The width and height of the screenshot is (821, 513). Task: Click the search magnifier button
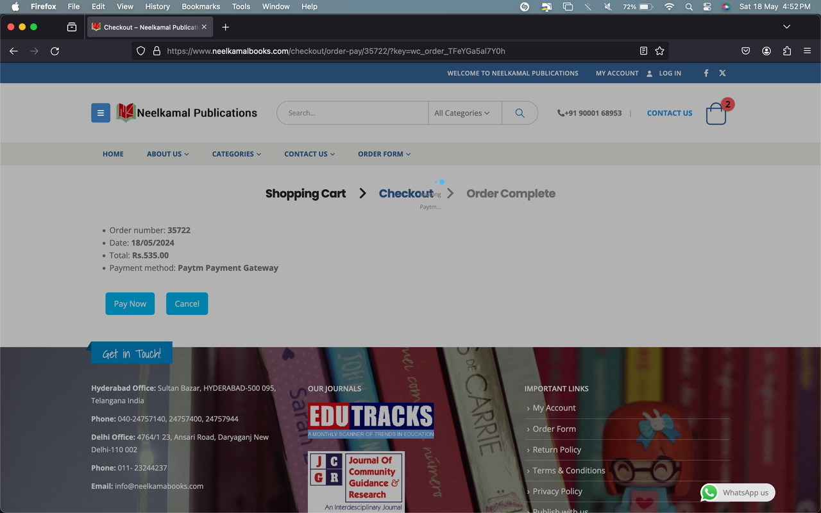click(x=520, y=113)
